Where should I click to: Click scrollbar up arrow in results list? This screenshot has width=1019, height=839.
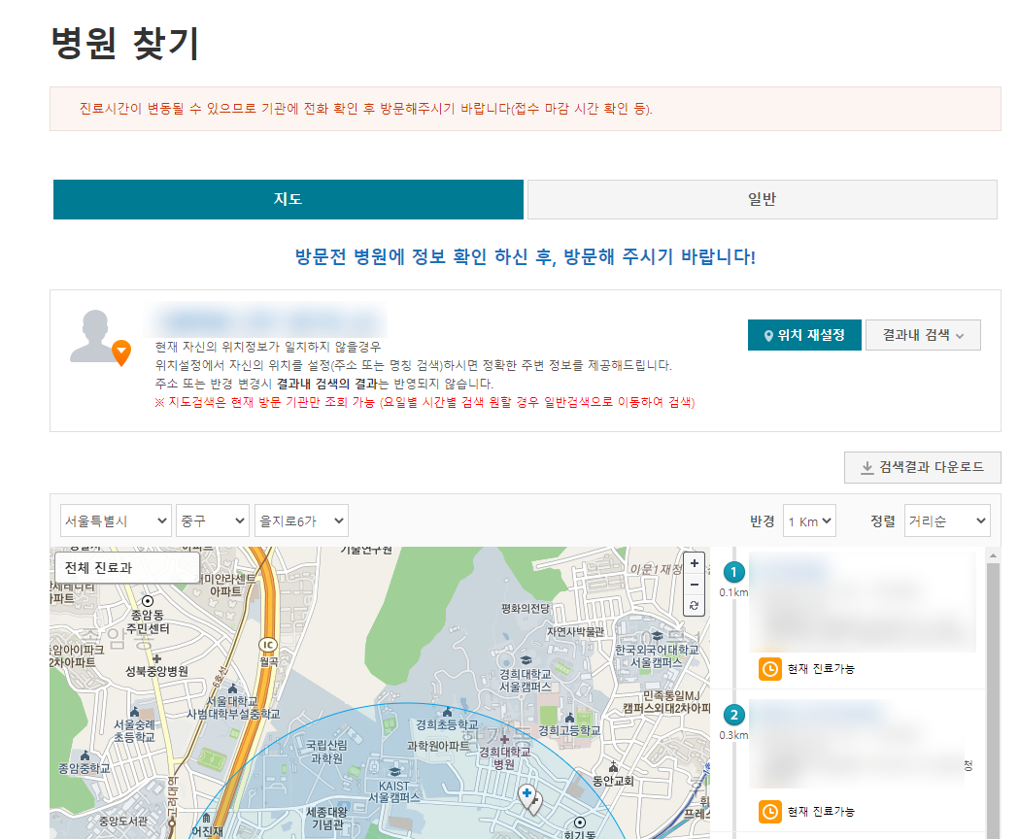[x=993, y=555]
